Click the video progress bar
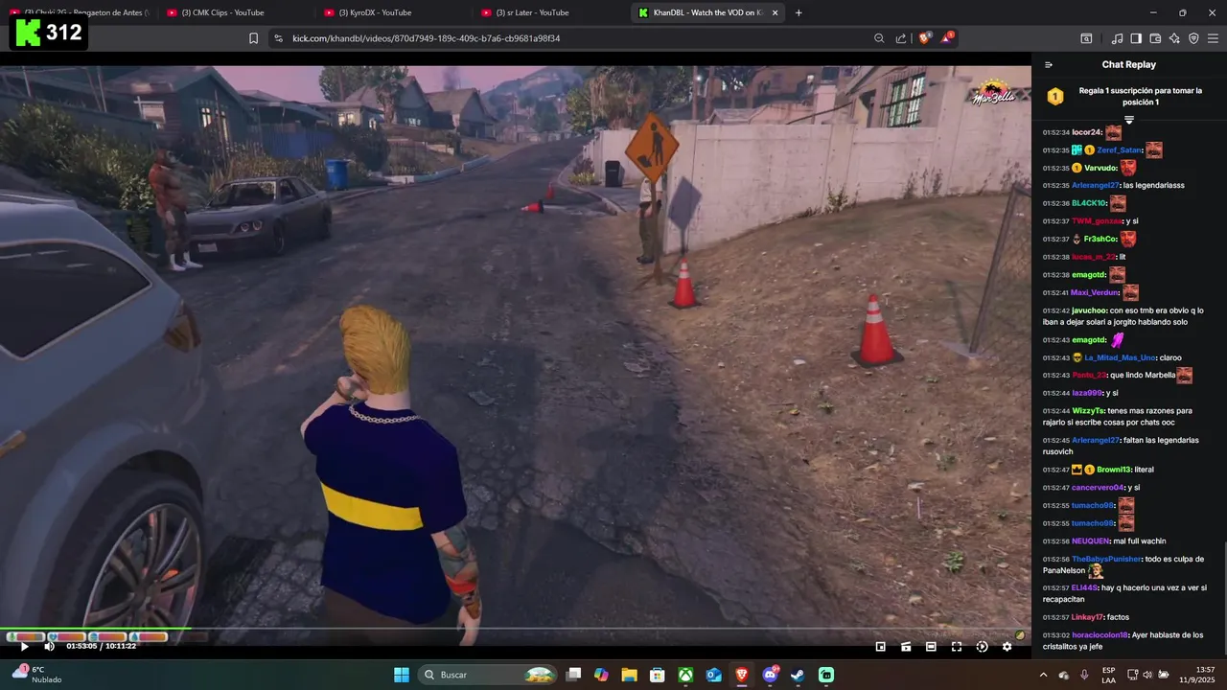The width and height of the screenshot is (1227, 690). point(516,630)
